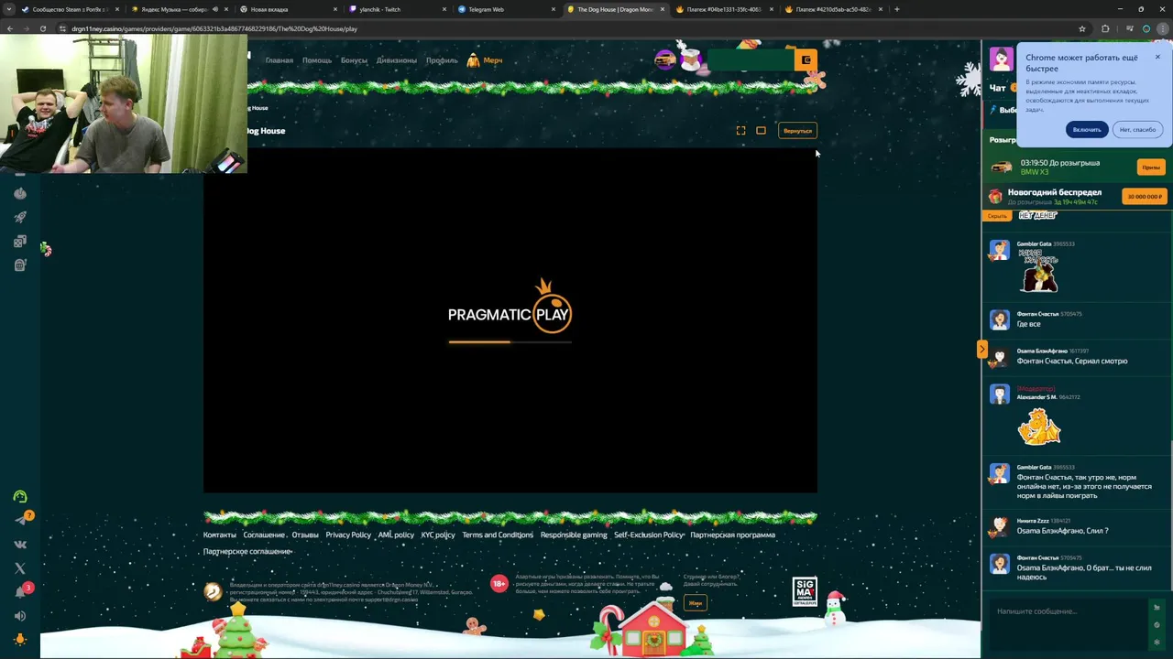Open the KYC policy footer link
This screenshot has width=1173, height=659.
pos(438,535)
